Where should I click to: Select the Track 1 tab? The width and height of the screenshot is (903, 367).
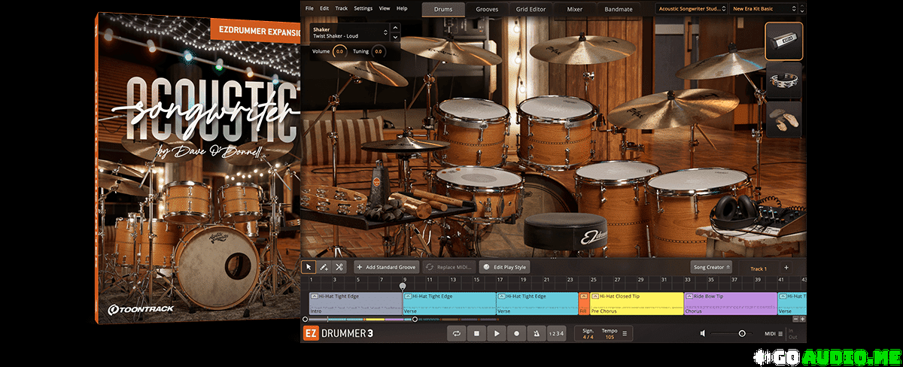(x=759, y=268)
